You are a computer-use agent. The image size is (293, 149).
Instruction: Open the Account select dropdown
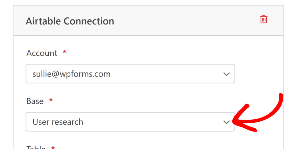(x=130, y=74)
